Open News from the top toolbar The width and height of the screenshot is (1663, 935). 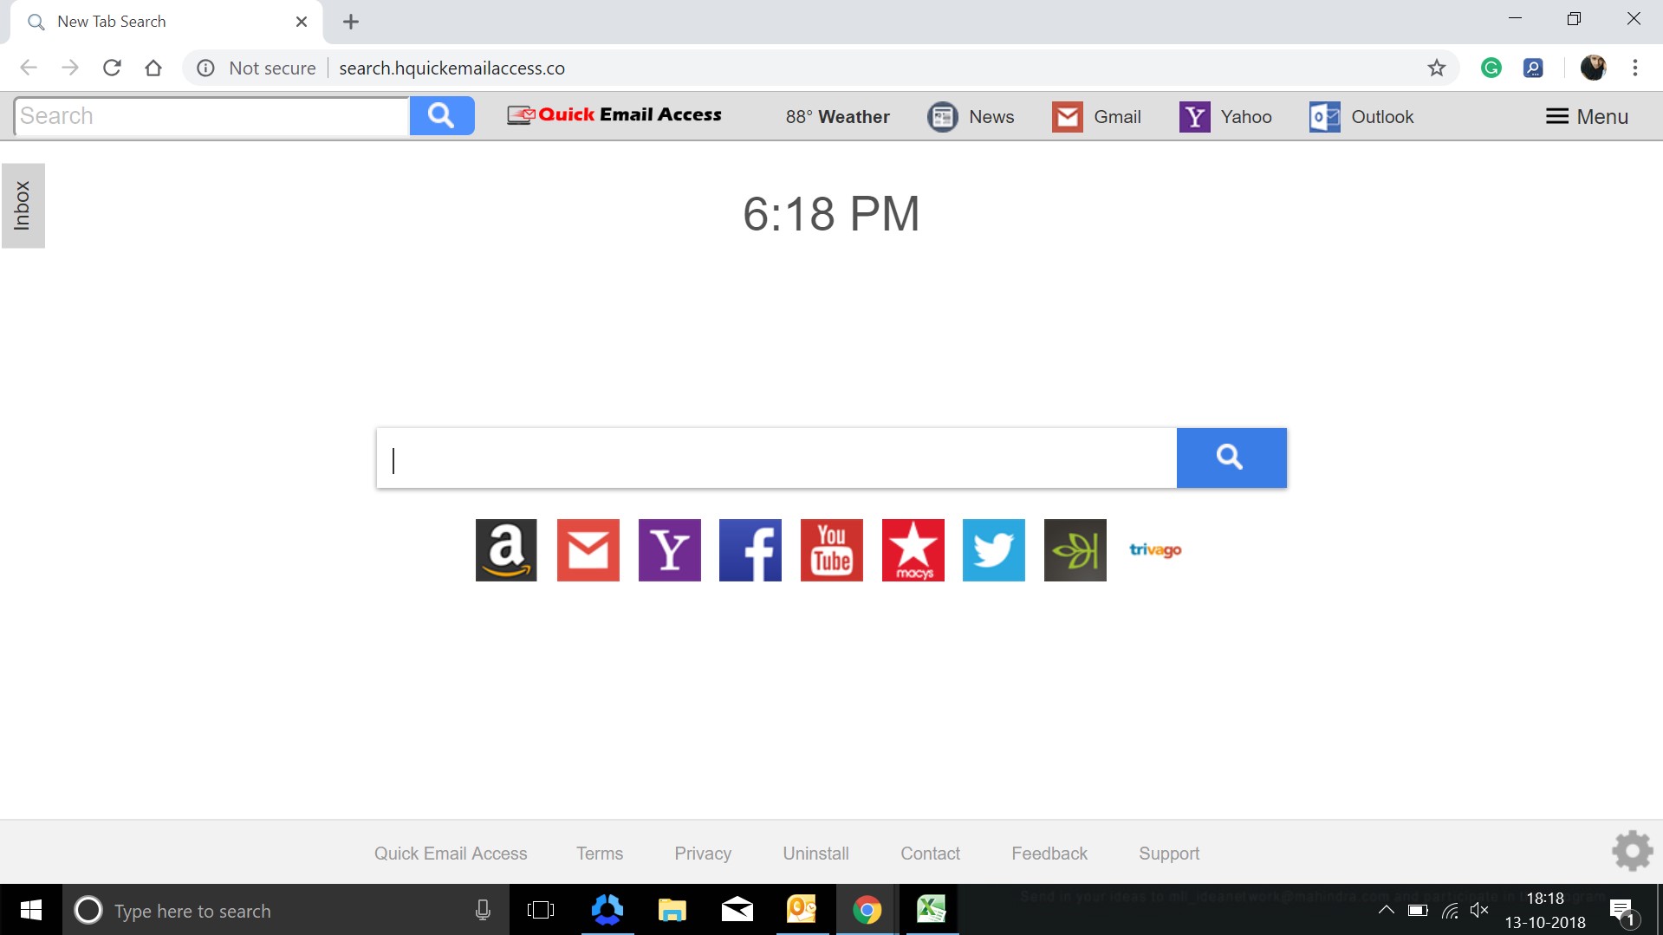971,116
